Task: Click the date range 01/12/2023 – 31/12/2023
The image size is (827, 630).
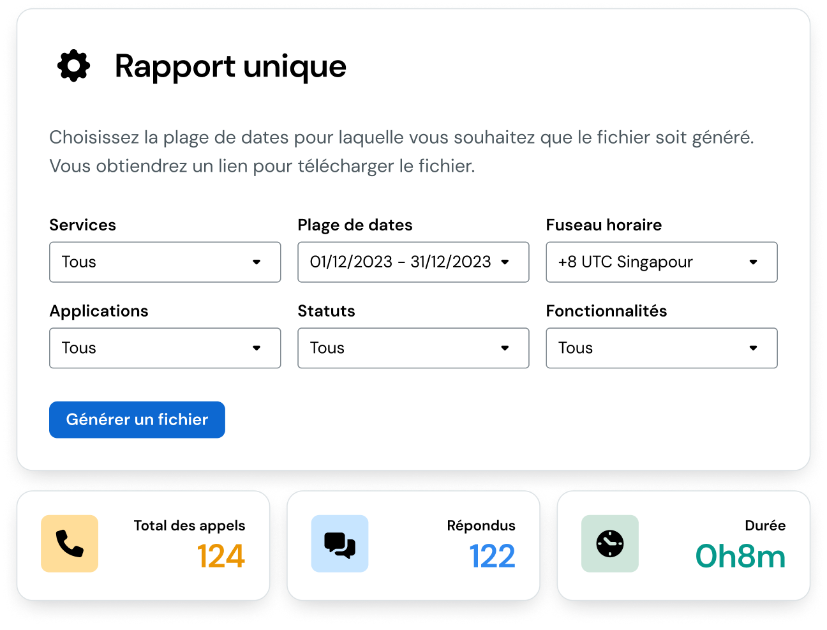Action: pyautogui.click(x=401, y=262)
